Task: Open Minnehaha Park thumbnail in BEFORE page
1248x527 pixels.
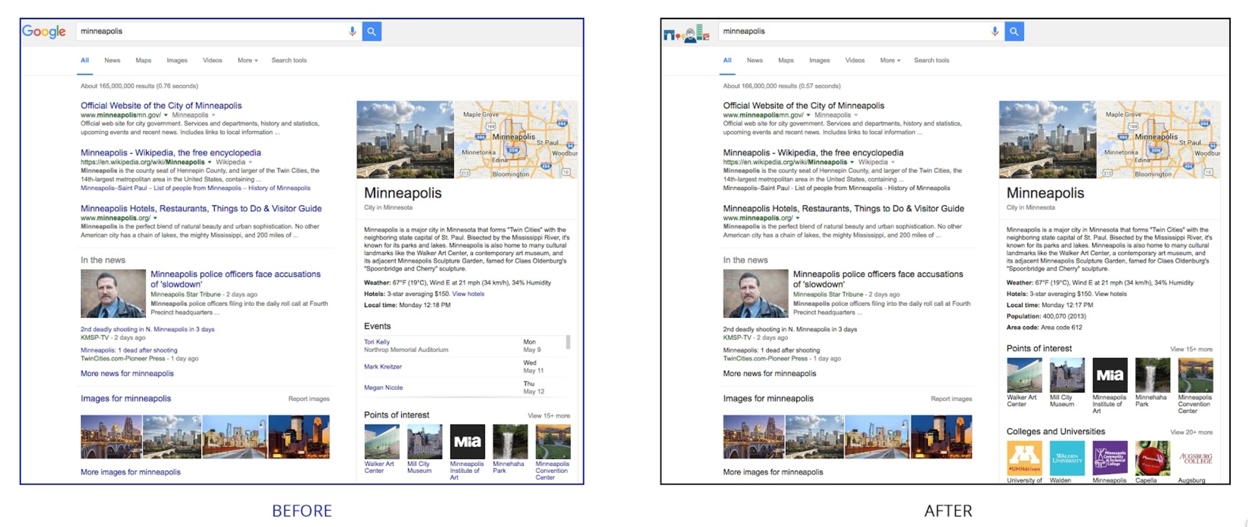Action: (510, 441)
